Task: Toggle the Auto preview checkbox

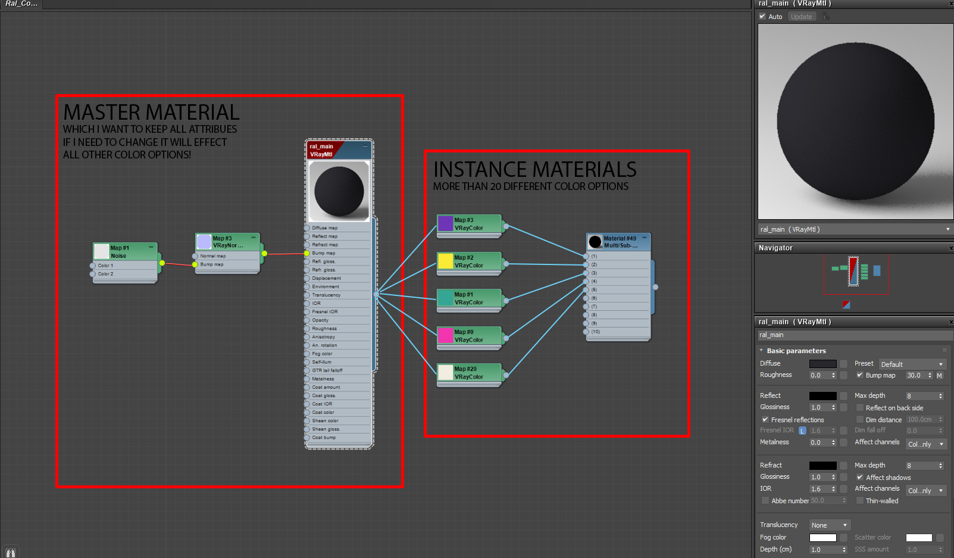Action: (762, 17)
